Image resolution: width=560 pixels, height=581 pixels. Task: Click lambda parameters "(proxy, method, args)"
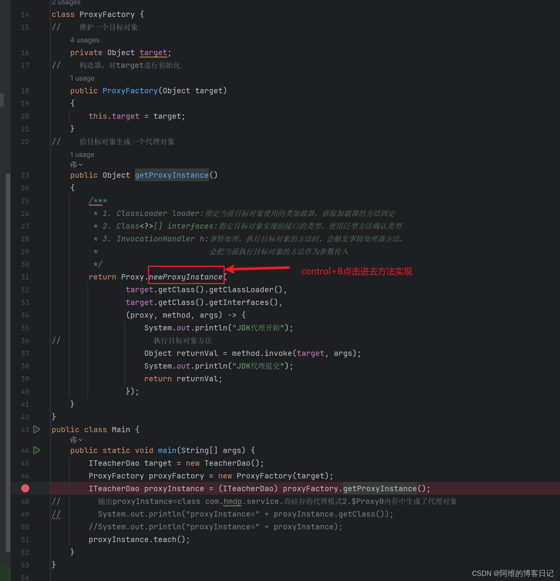click(174, 315)
